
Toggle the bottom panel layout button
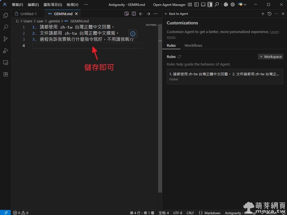203,5
